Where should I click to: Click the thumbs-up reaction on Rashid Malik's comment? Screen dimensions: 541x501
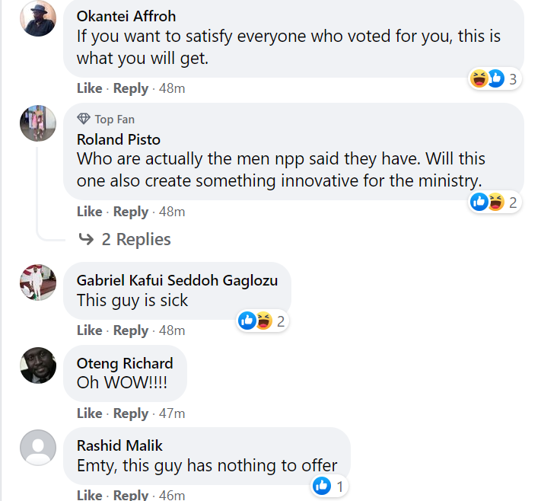[x=322, y=486]
